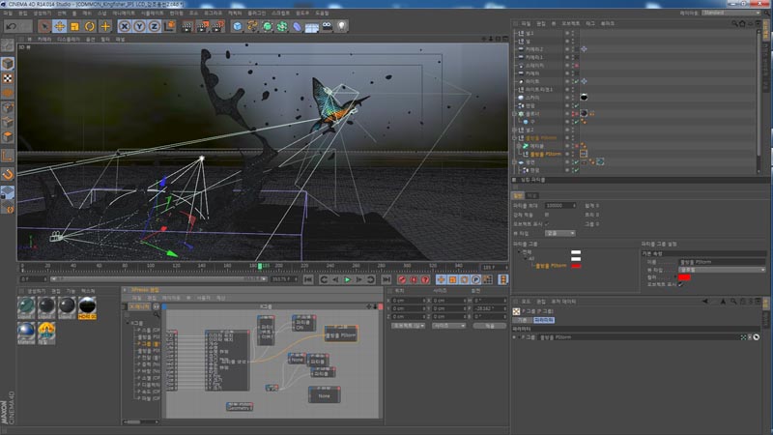
Task: Click the current frame marker on timeline
Action: [x=260, y=267]
